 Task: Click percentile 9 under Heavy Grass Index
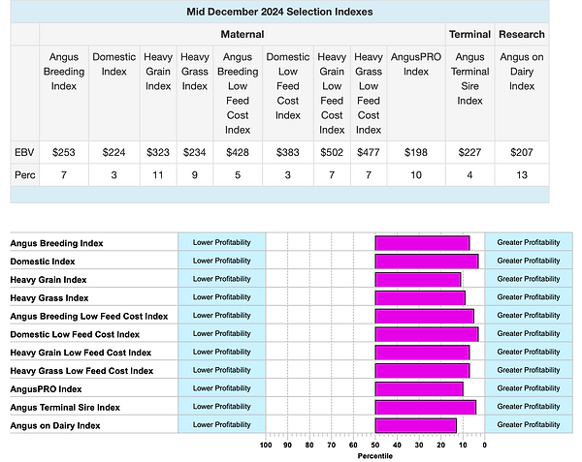coord(195,175)
